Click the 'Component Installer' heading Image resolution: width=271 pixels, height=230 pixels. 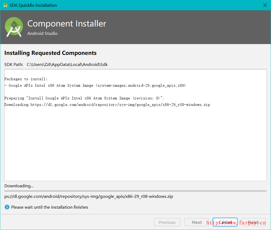coord(67,24)
